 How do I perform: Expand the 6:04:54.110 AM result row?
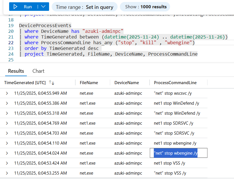tap(7, 143)
